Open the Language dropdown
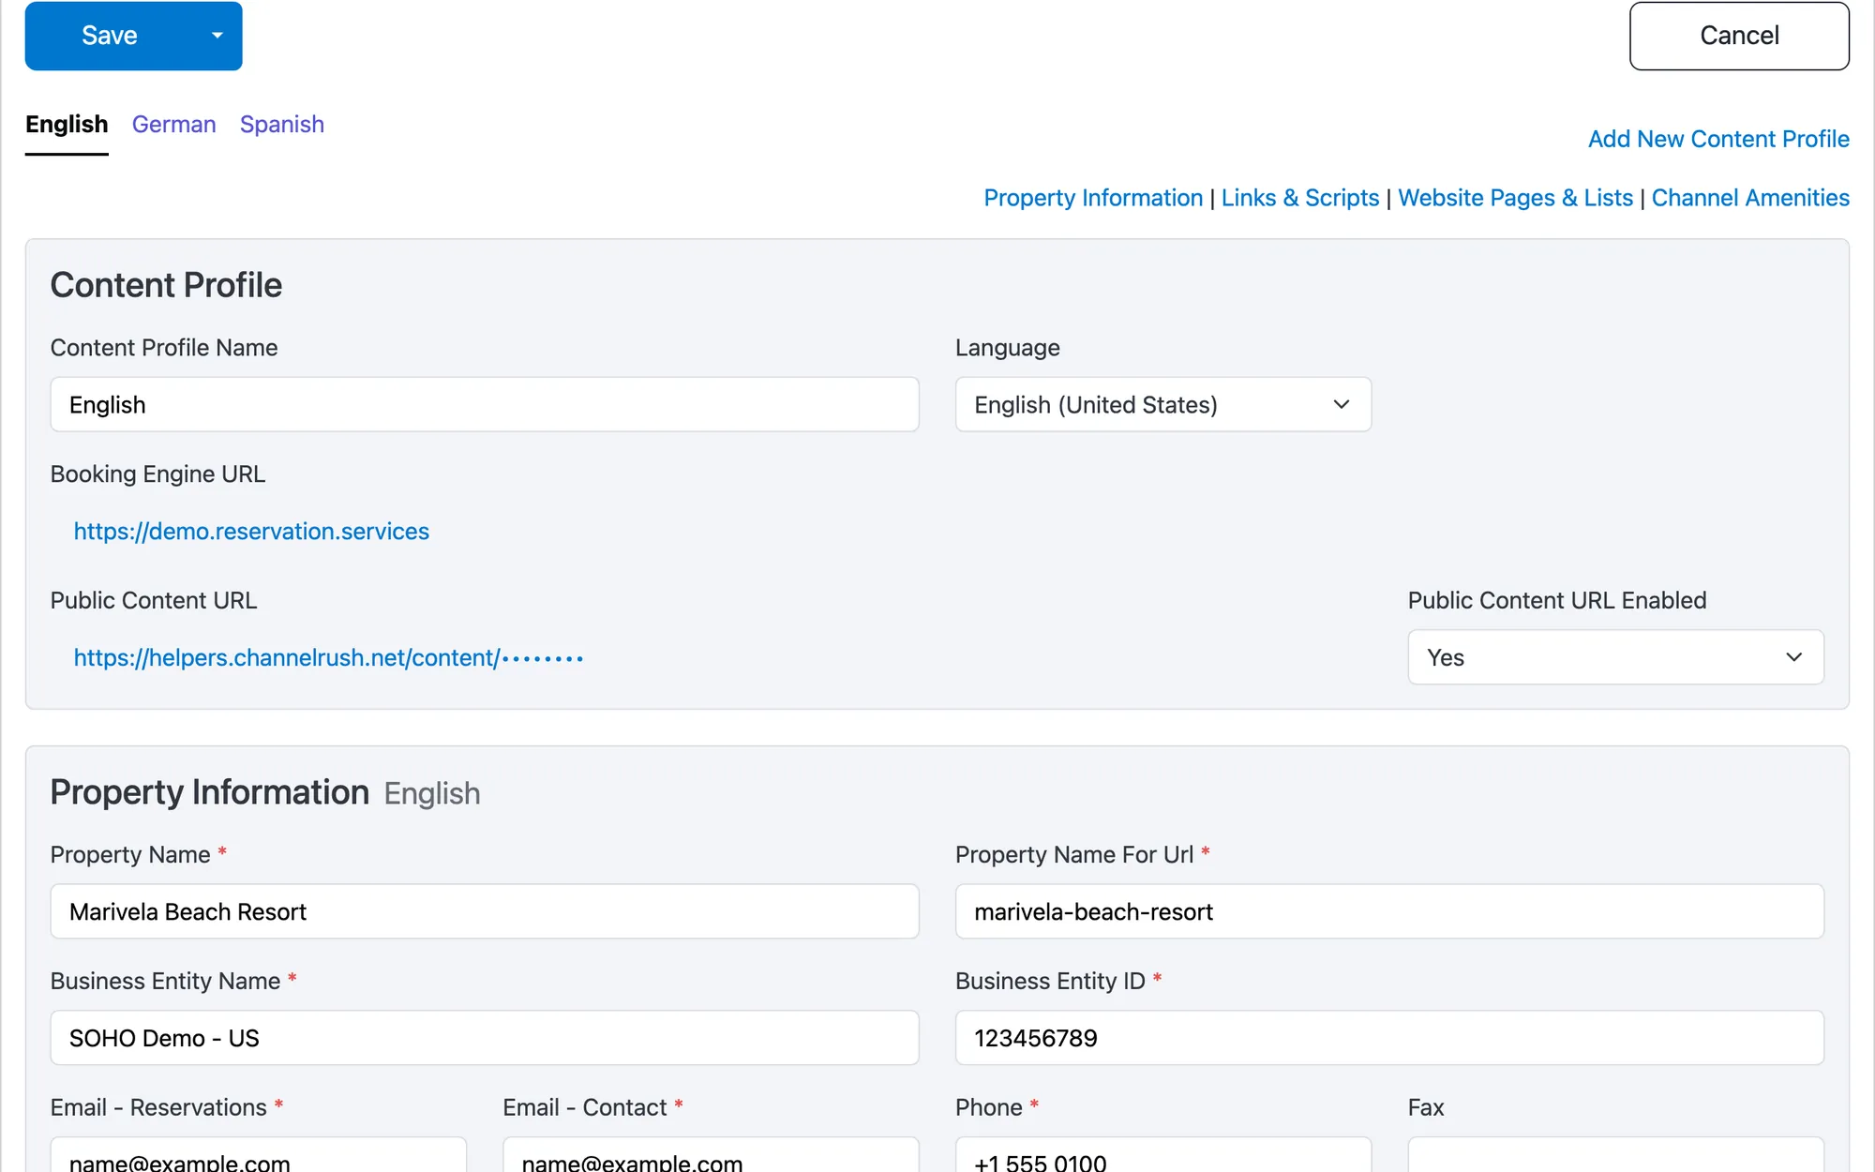The width and height of the screenshot is (1875, 1172). tap(1163, 405)
